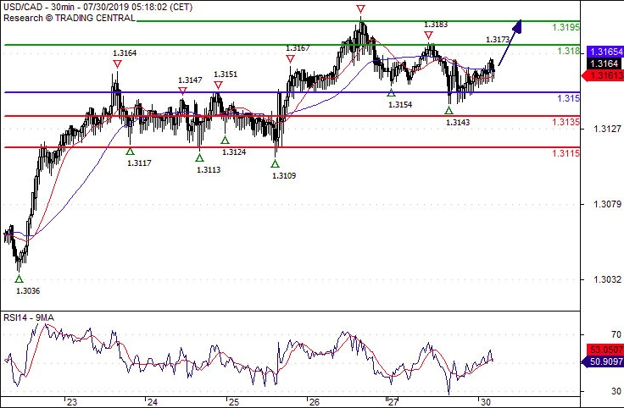
Task: Click the red triangle marker labeled 1.3167
Action: pos(291,59)
